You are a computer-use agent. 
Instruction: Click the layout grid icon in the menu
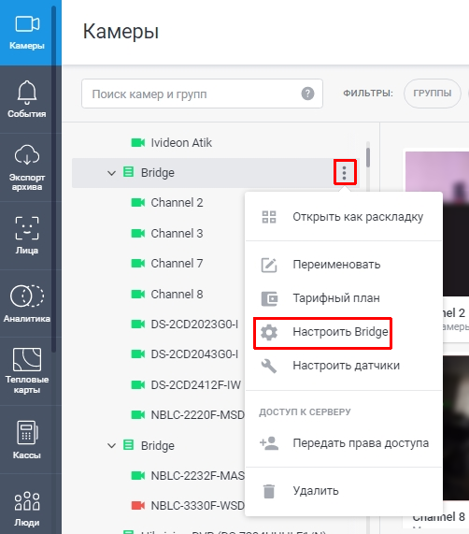pos(269,217)
